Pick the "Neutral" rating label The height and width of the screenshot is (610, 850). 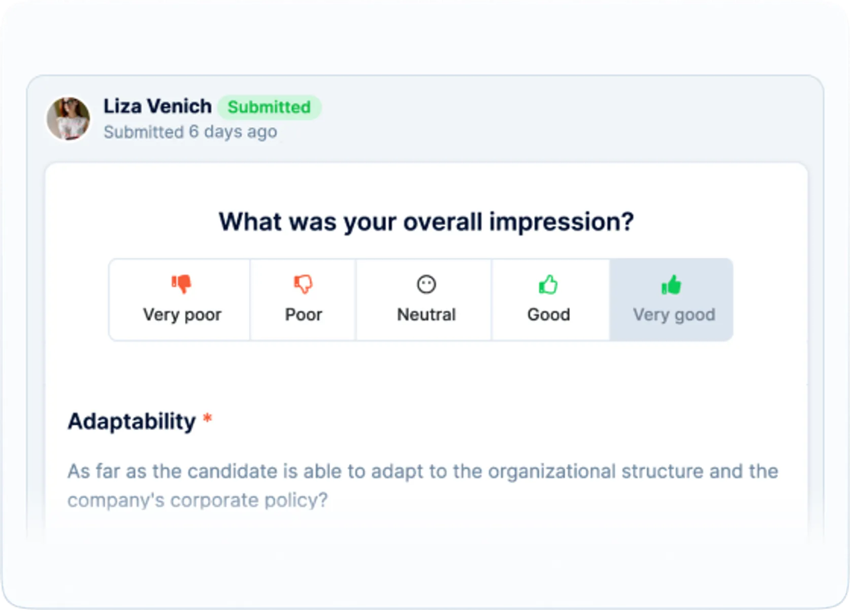point(426,315)
